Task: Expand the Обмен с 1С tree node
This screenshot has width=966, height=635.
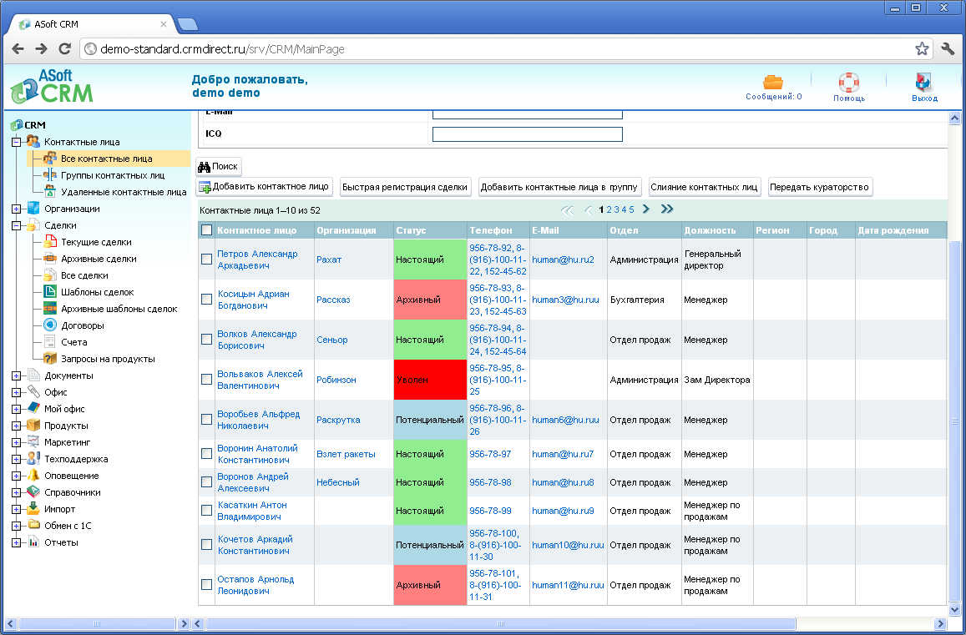Action: pyautogui.click(x=16, y=526)
